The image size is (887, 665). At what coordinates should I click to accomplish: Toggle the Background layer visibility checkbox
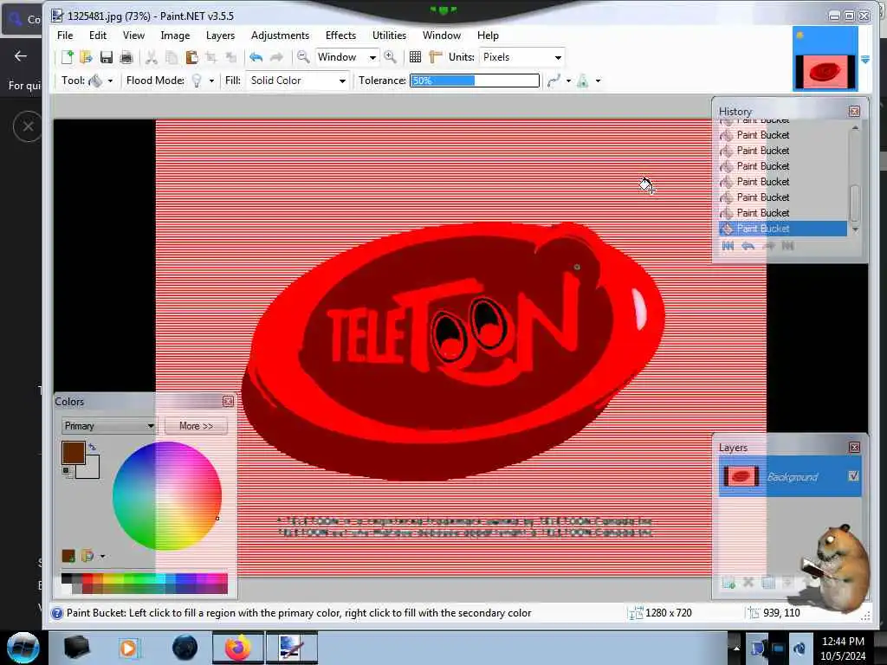coord(853,476)
